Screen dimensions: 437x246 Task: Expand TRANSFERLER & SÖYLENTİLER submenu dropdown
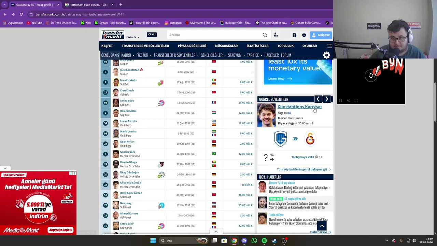click(x=176, y=55)
